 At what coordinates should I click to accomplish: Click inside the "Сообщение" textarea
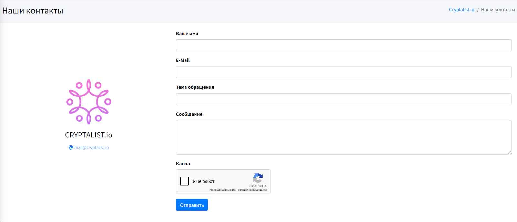pos(343,137)
